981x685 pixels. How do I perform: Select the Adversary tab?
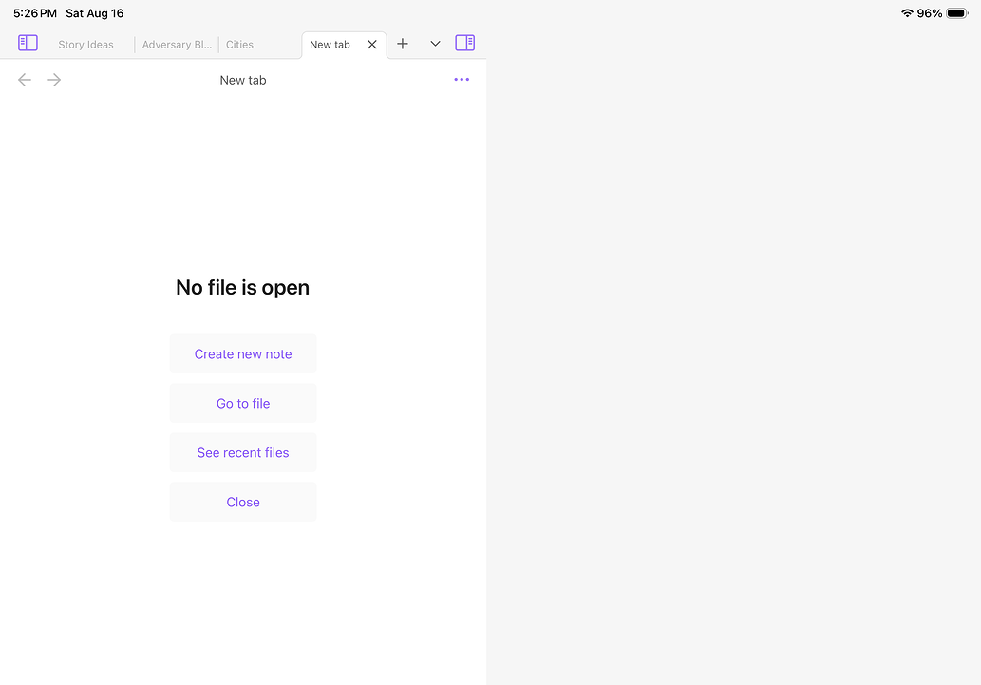176,44
